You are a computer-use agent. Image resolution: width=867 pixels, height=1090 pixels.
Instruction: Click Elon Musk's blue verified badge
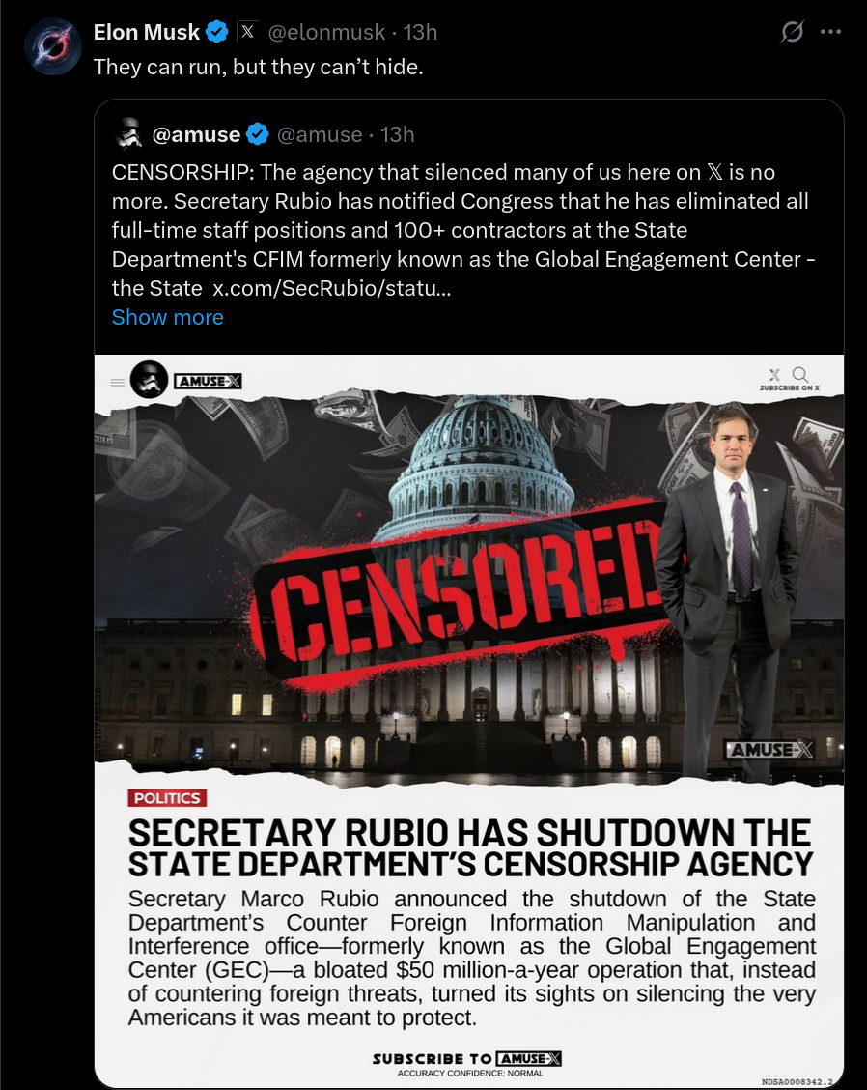(216, 32)
